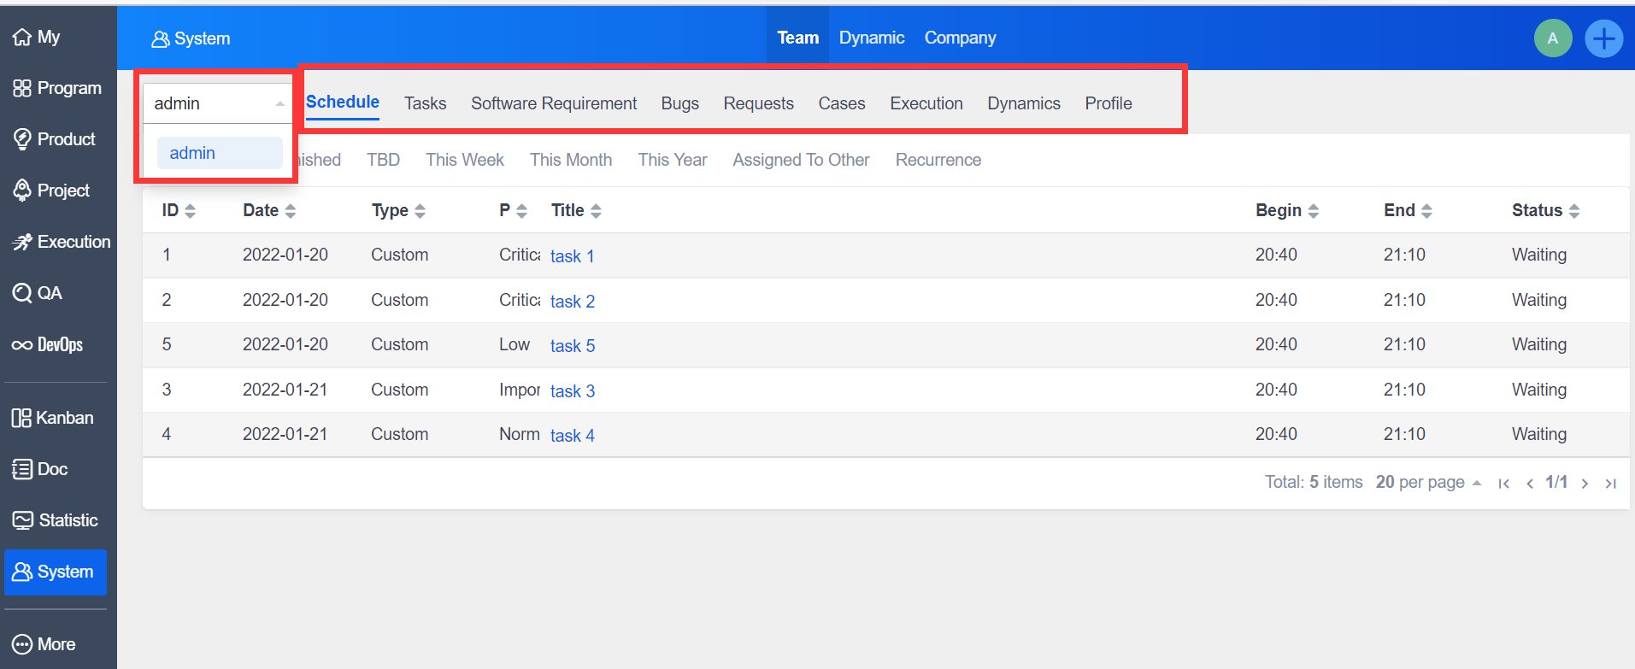Screen dimensions: 1635x669
Task: Open the QA section icon
Action: [22, 293]
